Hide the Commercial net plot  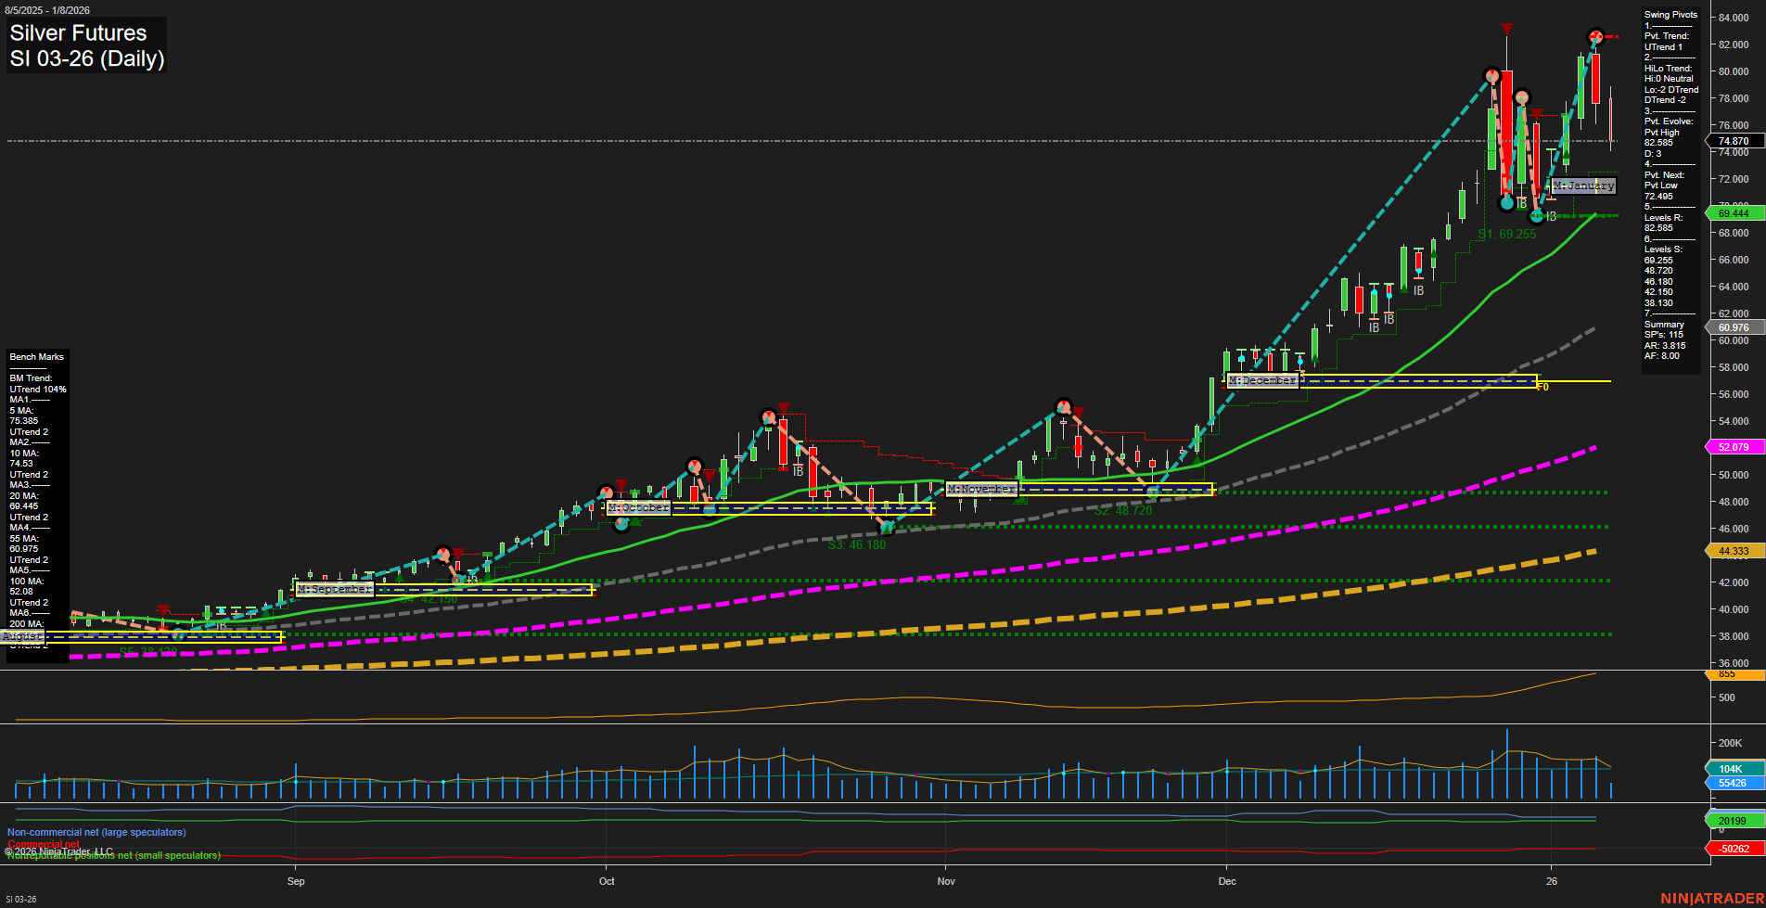pyautogui.click(x=43, y=844)
